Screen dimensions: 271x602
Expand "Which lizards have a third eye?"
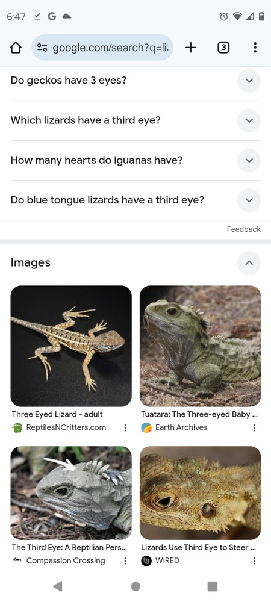click(135, 120)
